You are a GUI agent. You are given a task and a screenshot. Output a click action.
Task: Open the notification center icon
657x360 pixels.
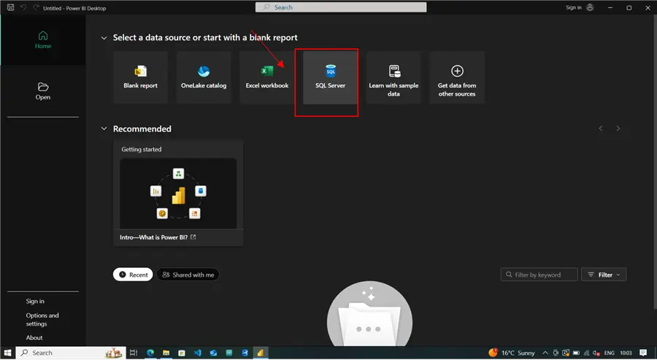pyautogui.click(x=643, y=353)
